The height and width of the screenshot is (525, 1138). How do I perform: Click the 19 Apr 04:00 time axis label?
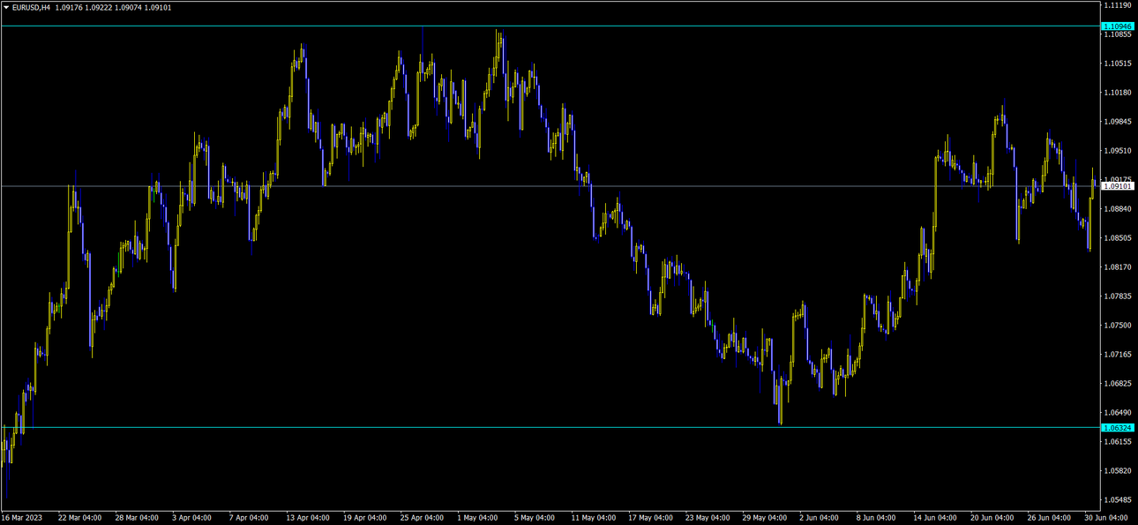(365, 518)
